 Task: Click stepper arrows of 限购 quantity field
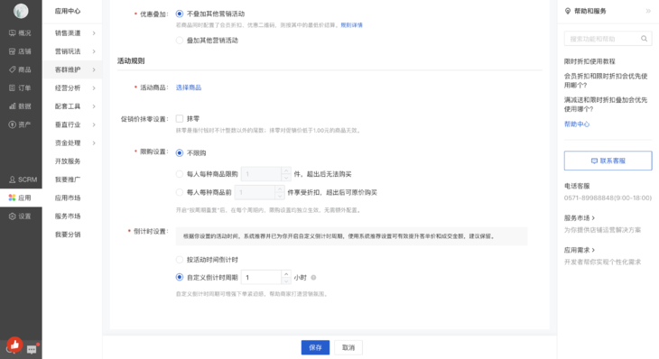click(286, 174)
